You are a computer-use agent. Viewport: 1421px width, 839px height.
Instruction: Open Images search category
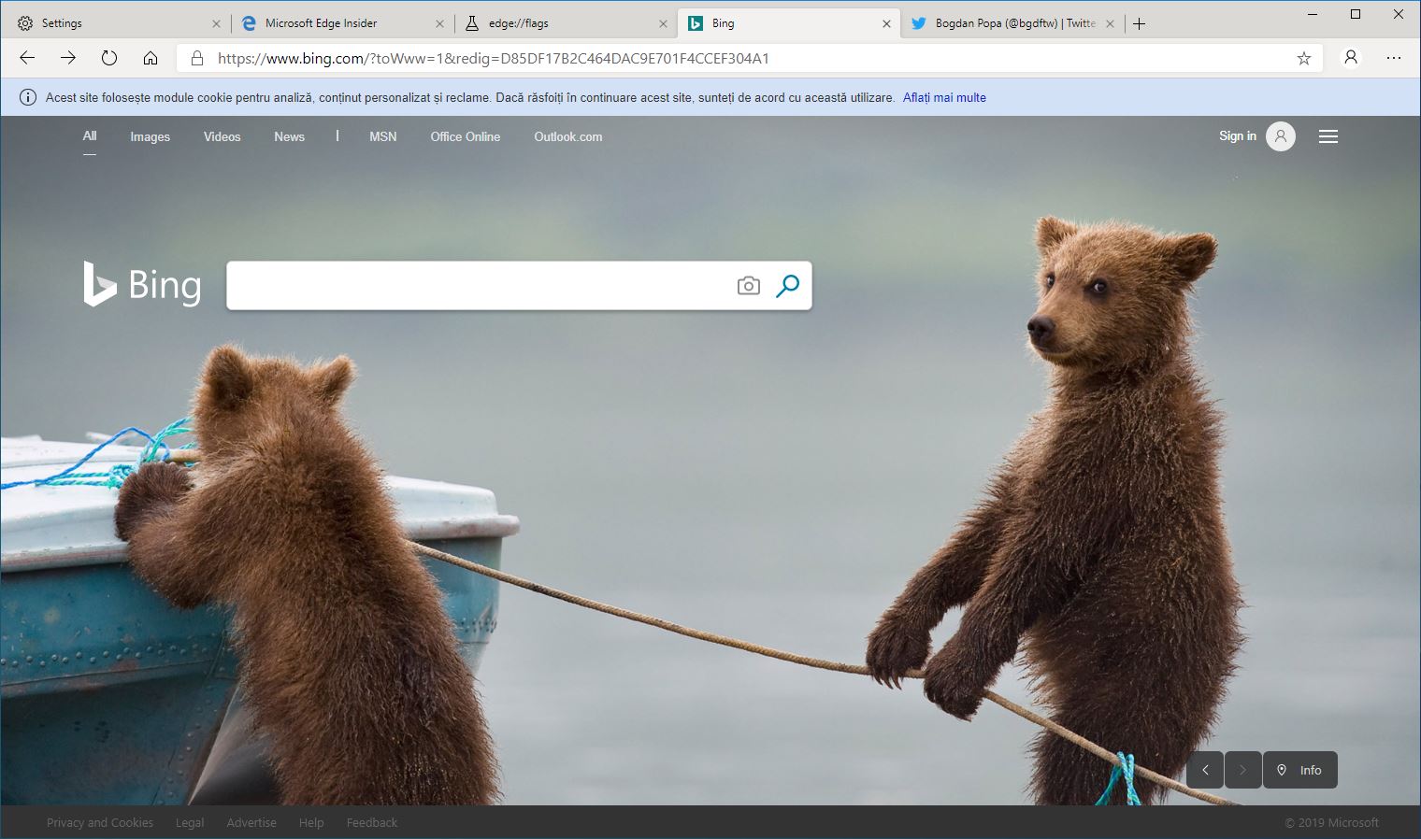click(x=150, y=136)
